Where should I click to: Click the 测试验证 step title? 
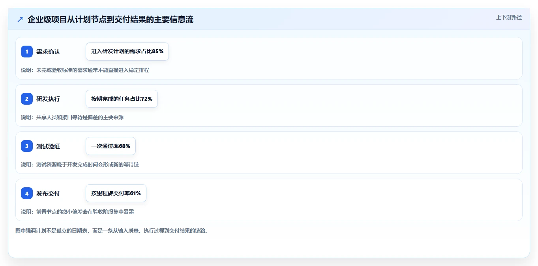(x=48, y=146)
